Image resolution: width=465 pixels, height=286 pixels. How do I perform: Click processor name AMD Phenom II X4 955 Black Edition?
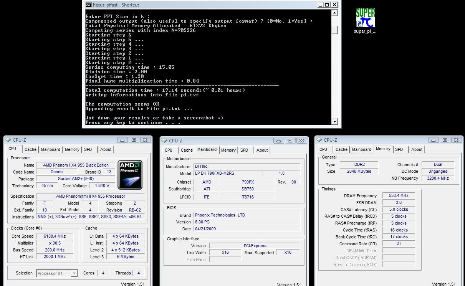[76, 165]
